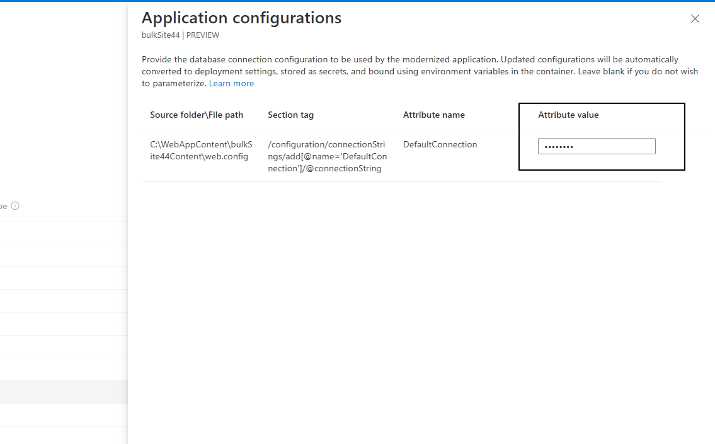
Task: Select the Attribute name column header
Action: (433, 115)
